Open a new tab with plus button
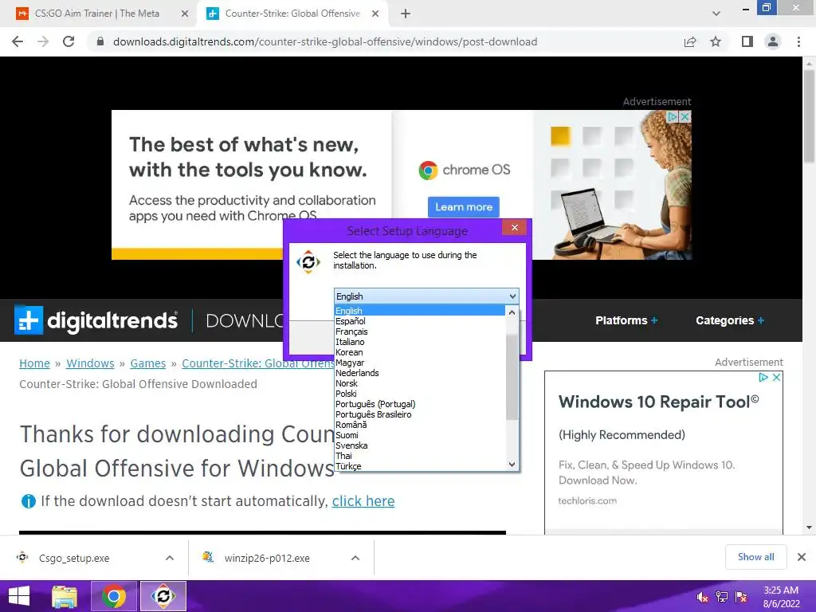 (406, 14)
